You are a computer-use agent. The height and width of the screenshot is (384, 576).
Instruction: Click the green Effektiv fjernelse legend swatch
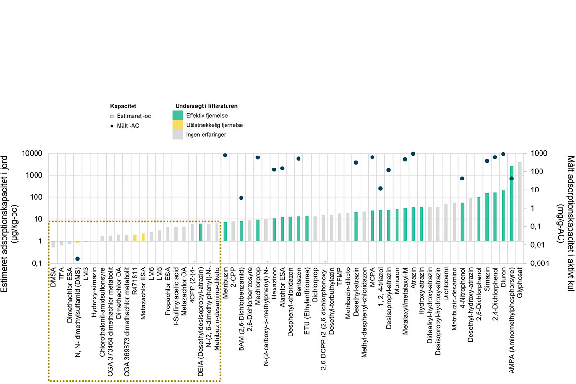(x=178, y=115)
